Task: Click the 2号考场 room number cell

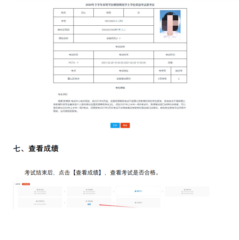Action: coord(162,78)
